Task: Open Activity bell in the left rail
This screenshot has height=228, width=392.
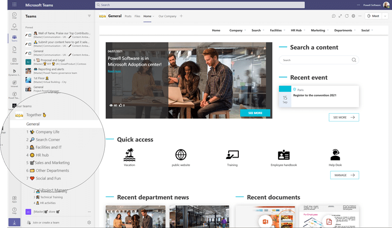Action: 14,27
